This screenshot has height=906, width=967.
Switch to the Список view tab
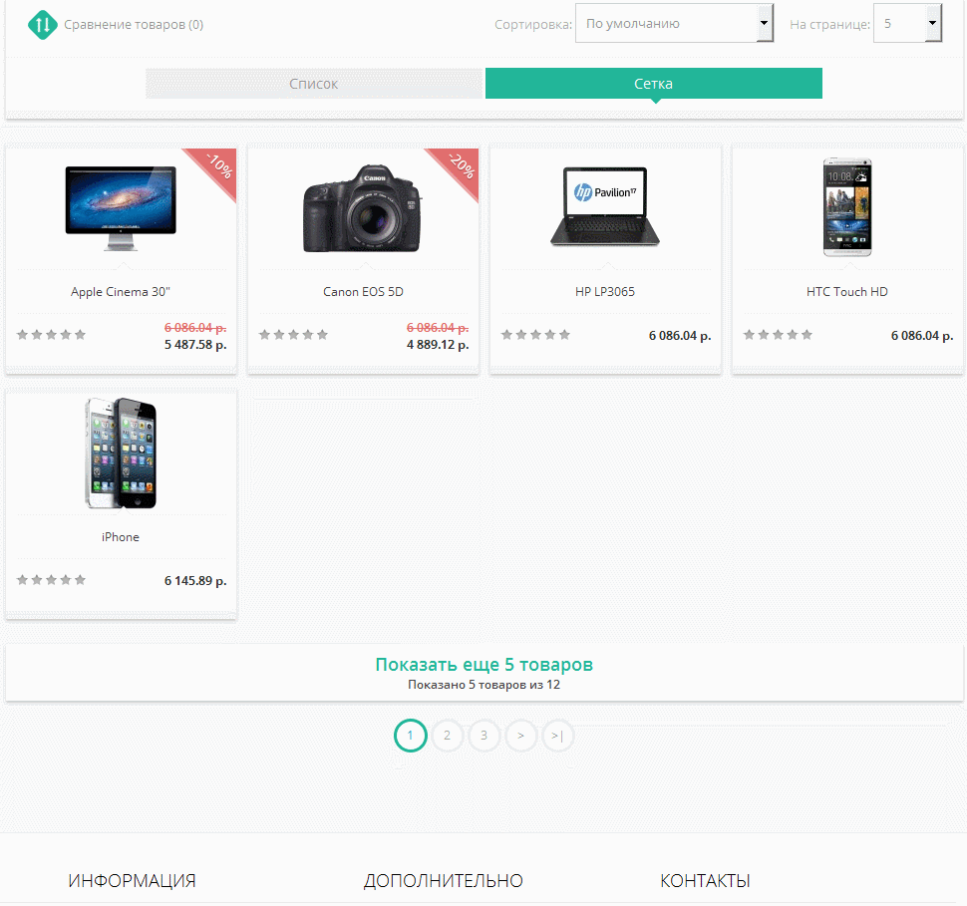(x=314, y=84)
